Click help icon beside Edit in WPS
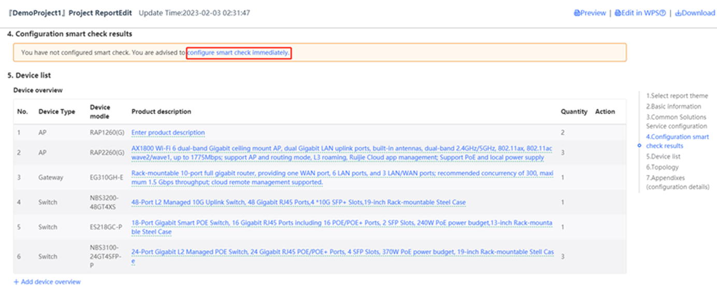 pyautogui.click(x=663, y=13)
